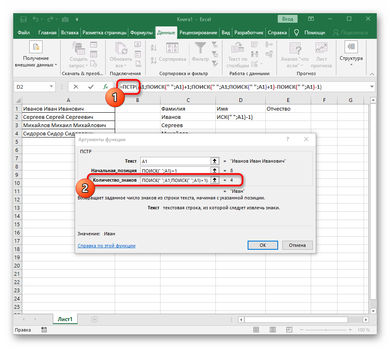The height and width of the screenshot is (348, 390).
Task: Click the fx insert function icon
Action: [x=106, y=87]
